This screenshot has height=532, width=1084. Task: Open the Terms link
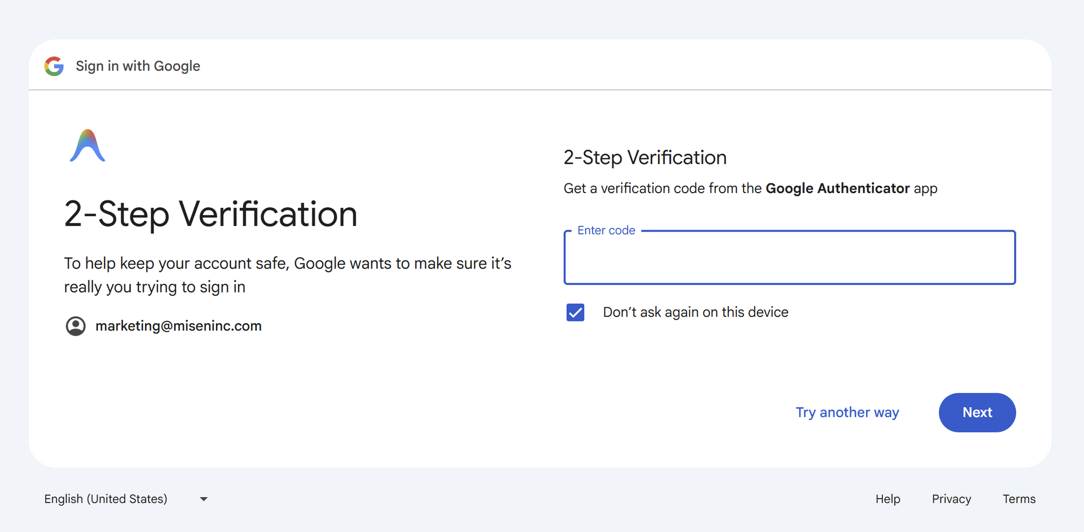click(x=1019, y=499)
